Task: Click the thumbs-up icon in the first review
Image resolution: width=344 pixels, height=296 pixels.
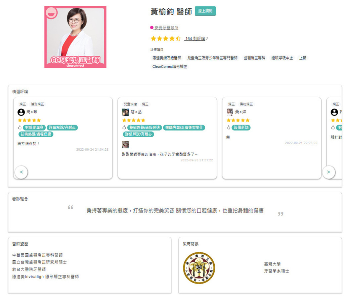Action: 20,127
